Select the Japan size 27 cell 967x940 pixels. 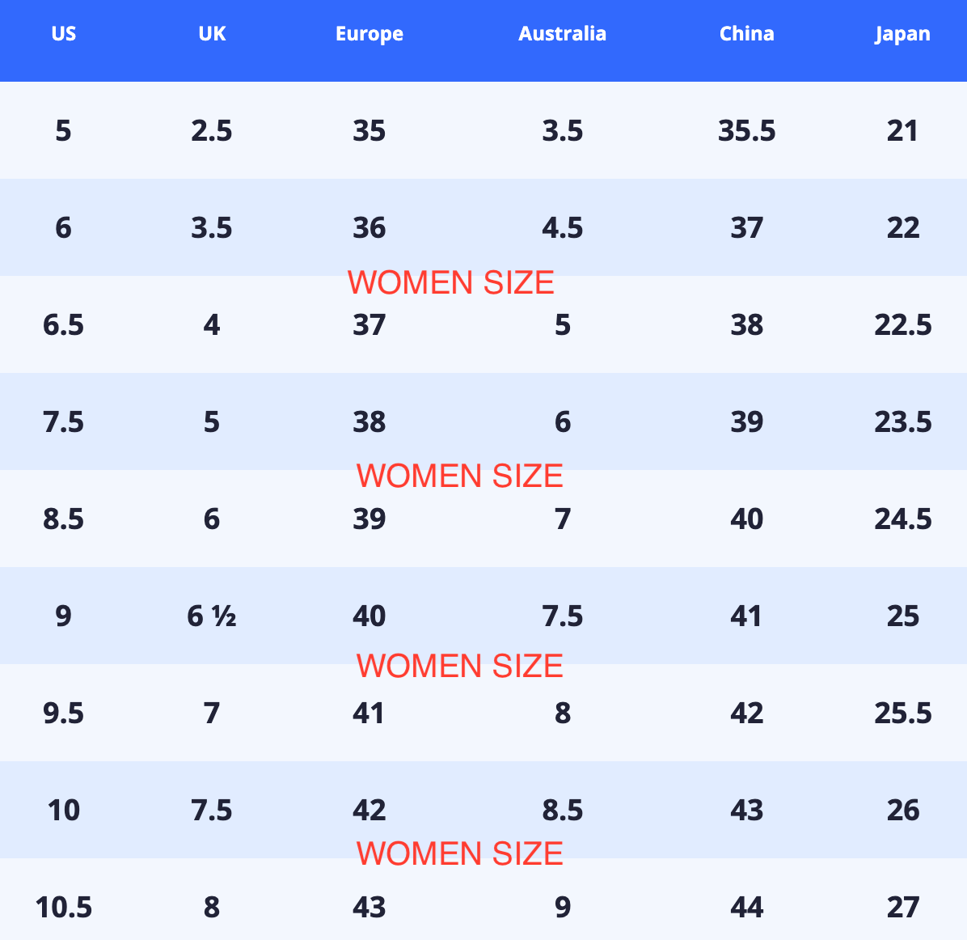click(x=903, y=908)
